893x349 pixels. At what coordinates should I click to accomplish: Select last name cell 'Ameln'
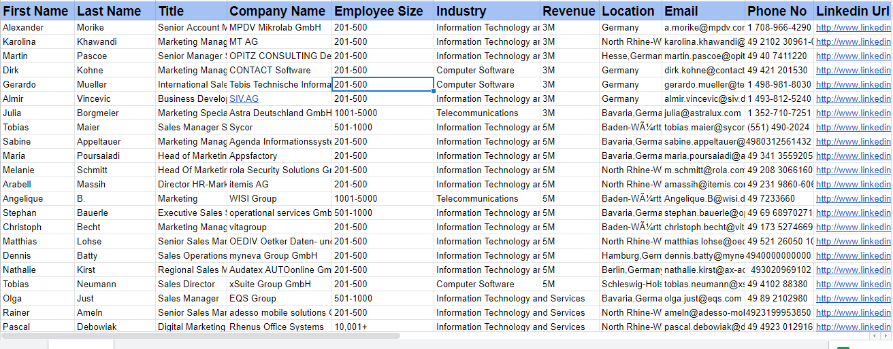point(116,312)
